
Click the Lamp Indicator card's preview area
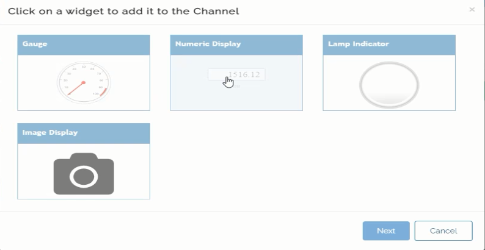coord(389,82)
